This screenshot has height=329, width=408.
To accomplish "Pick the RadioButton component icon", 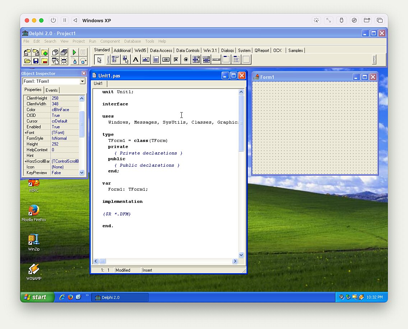I will pos(186,59).
